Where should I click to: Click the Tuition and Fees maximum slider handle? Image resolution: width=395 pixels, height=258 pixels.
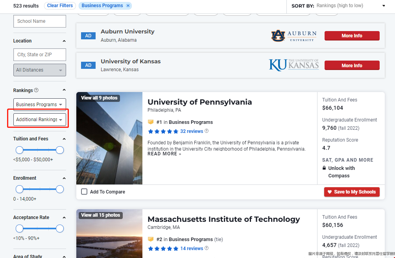point(60,150)
